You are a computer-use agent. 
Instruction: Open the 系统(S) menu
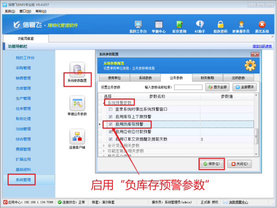[x=10, y=11]
